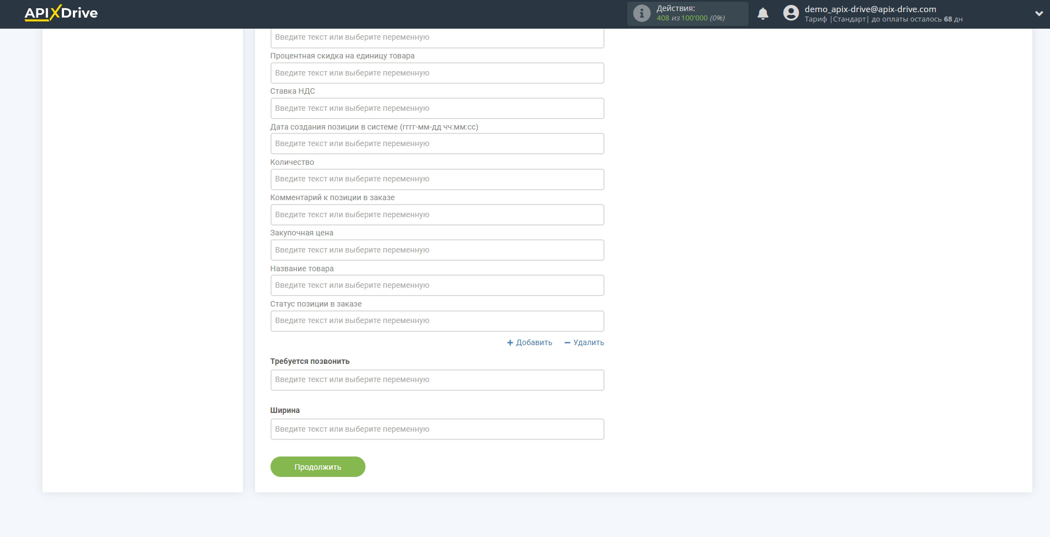Focus the Процентная скидка на единицу товара field
The image size is (1050, 537).
(x=437, y=73)
